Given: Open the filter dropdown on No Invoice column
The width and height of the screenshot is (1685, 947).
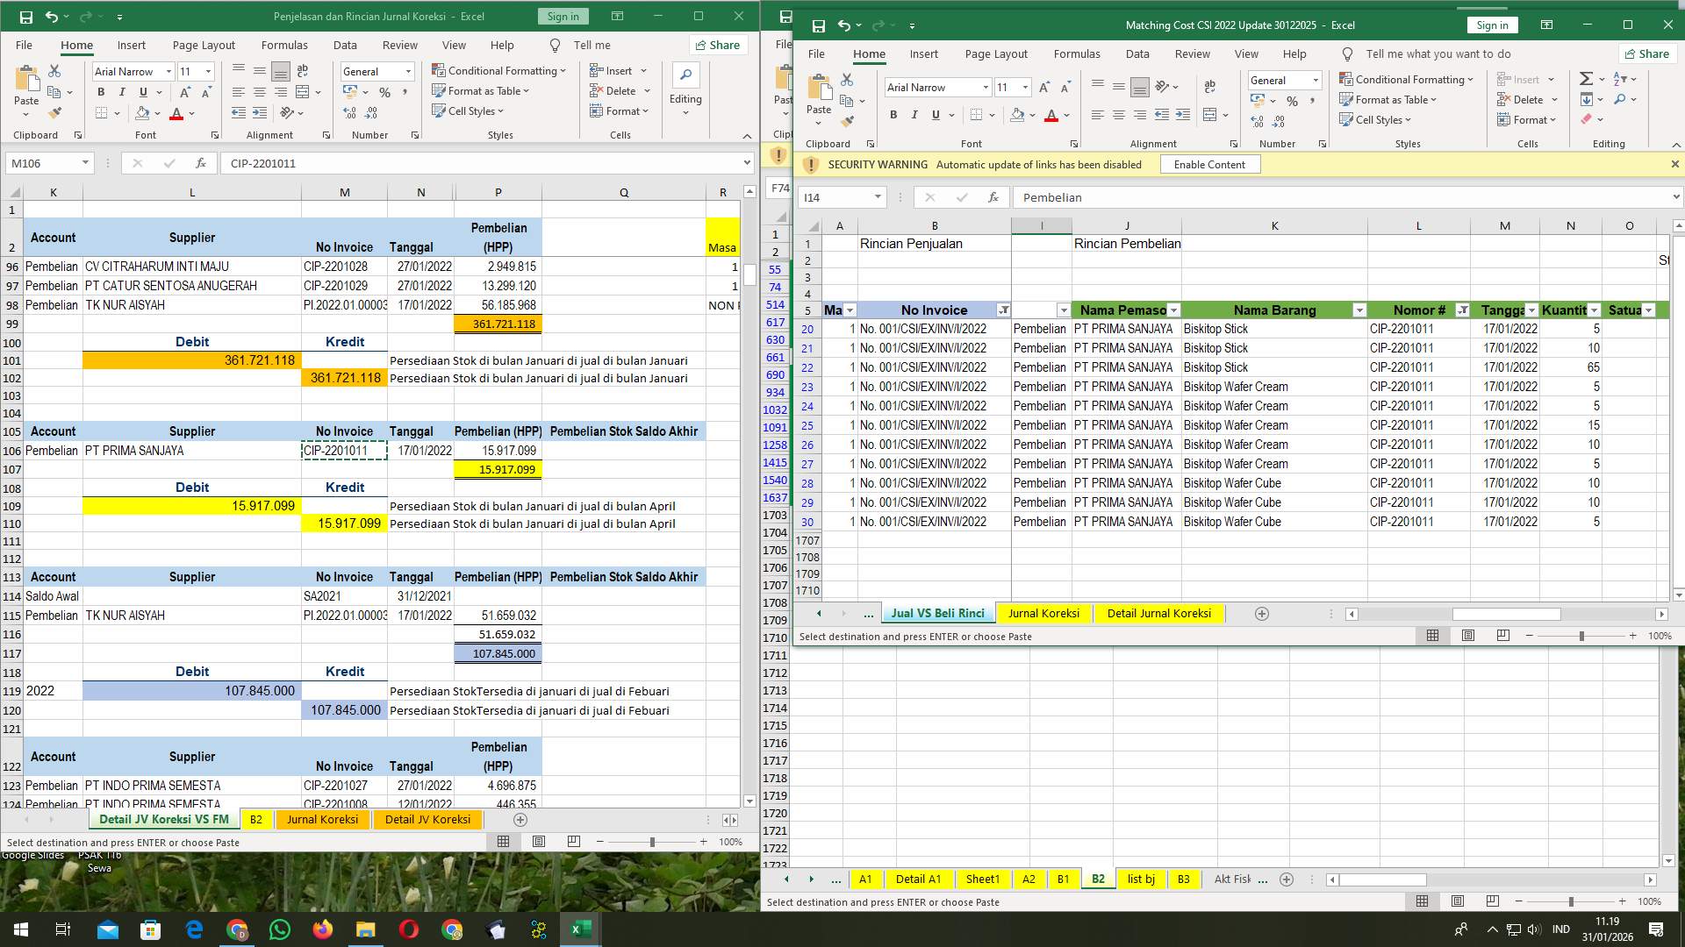Looking at the screenshot, I should coord(1003,310).
